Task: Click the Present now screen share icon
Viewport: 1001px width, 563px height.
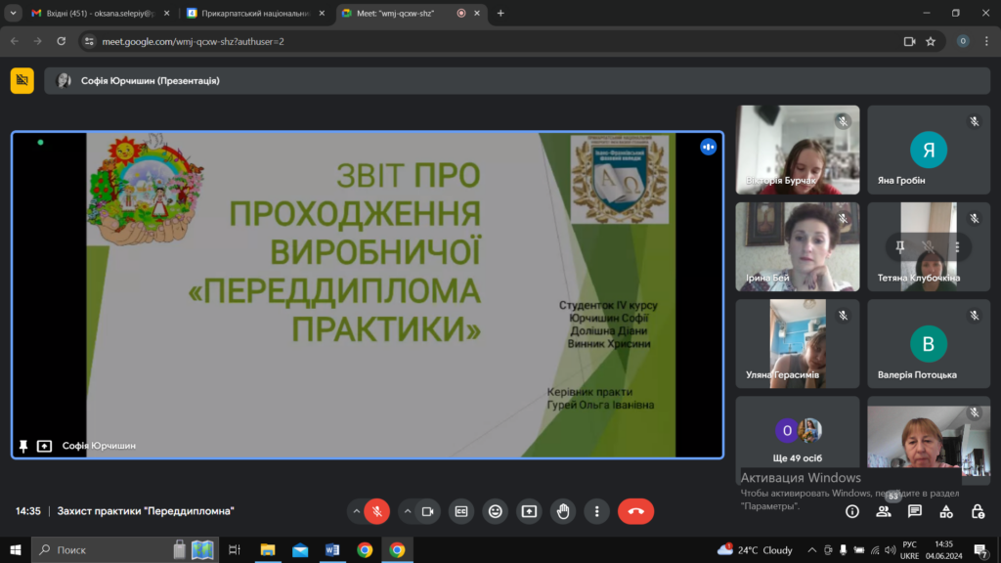Action: click(x=529, y=511)
